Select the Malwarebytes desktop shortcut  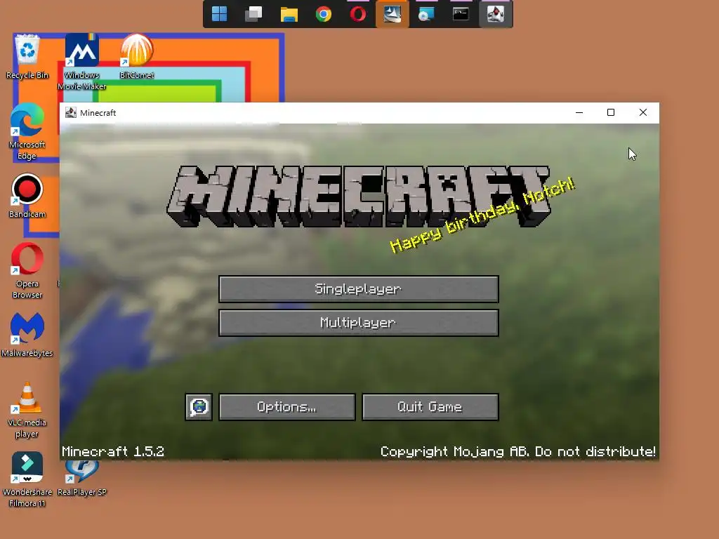pos(27,335)
